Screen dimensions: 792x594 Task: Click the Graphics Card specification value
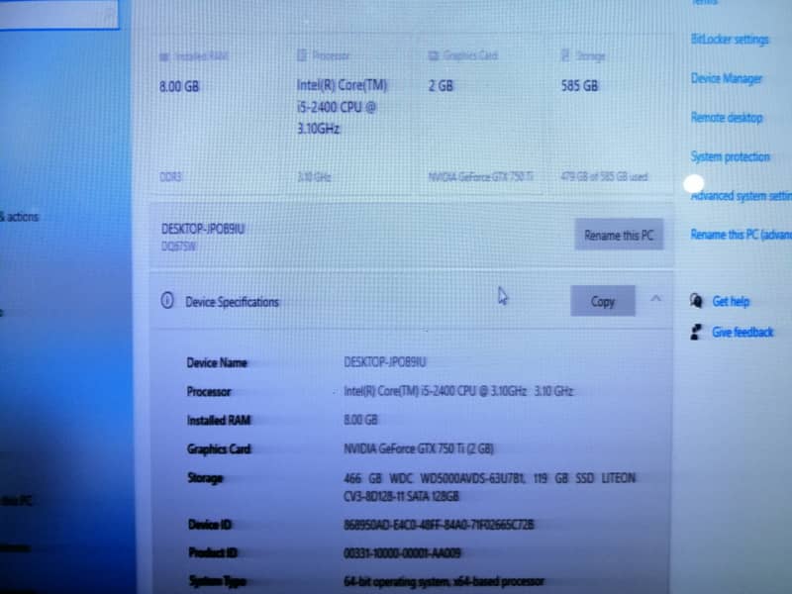[x=419, y=448]
